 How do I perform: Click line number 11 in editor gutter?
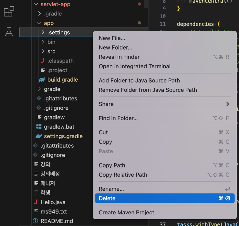click(163, 24)
